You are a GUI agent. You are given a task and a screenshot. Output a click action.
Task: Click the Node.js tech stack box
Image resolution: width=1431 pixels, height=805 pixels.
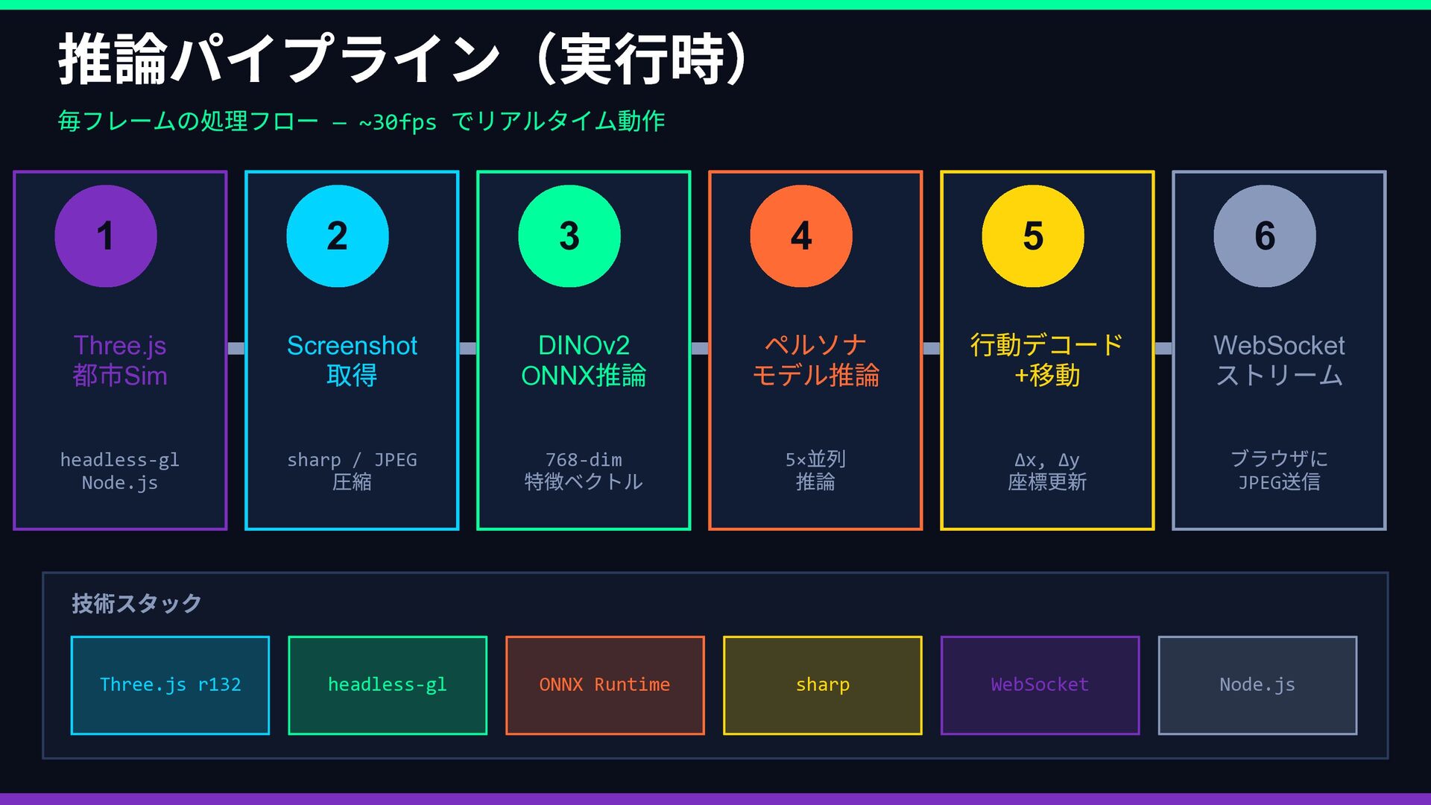pos(1257,685)
